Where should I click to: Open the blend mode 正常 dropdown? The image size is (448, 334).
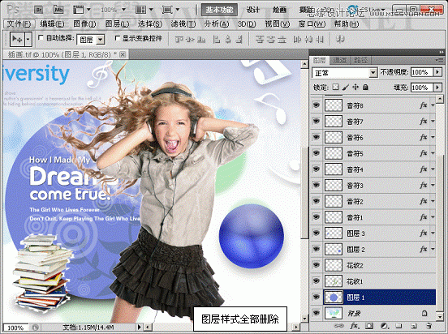click(x=373, y=73)
